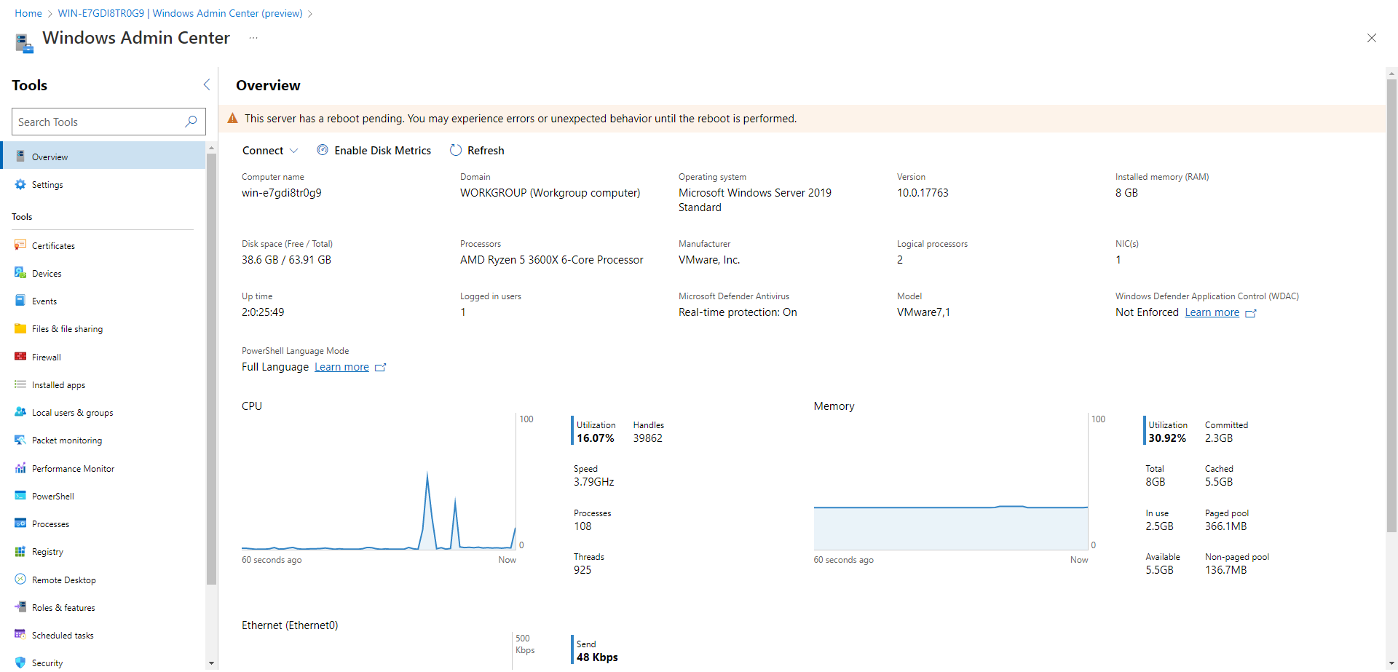Viewport: 1398px width, 672px height.
Task: Open the Remote Desktop icon
Action: 20,580
